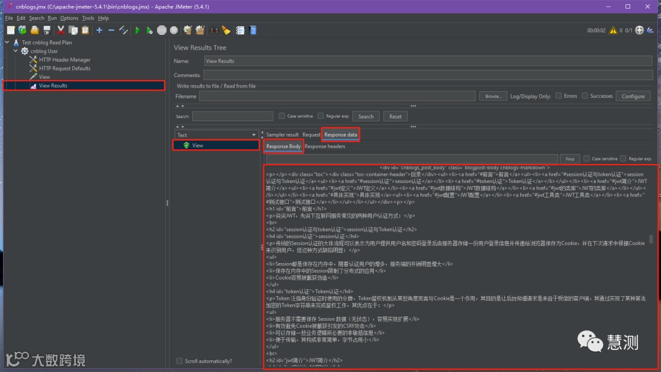Click the Open file folder icon
The width and height of the screenshot is (661, 372).
34,30
